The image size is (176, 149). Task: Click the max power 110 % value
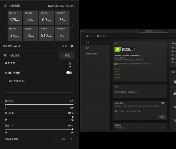pyautogui.click(x=71, y=113)
